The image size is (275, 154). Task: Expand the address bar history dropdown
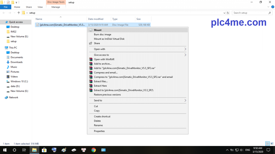[224, 13]
